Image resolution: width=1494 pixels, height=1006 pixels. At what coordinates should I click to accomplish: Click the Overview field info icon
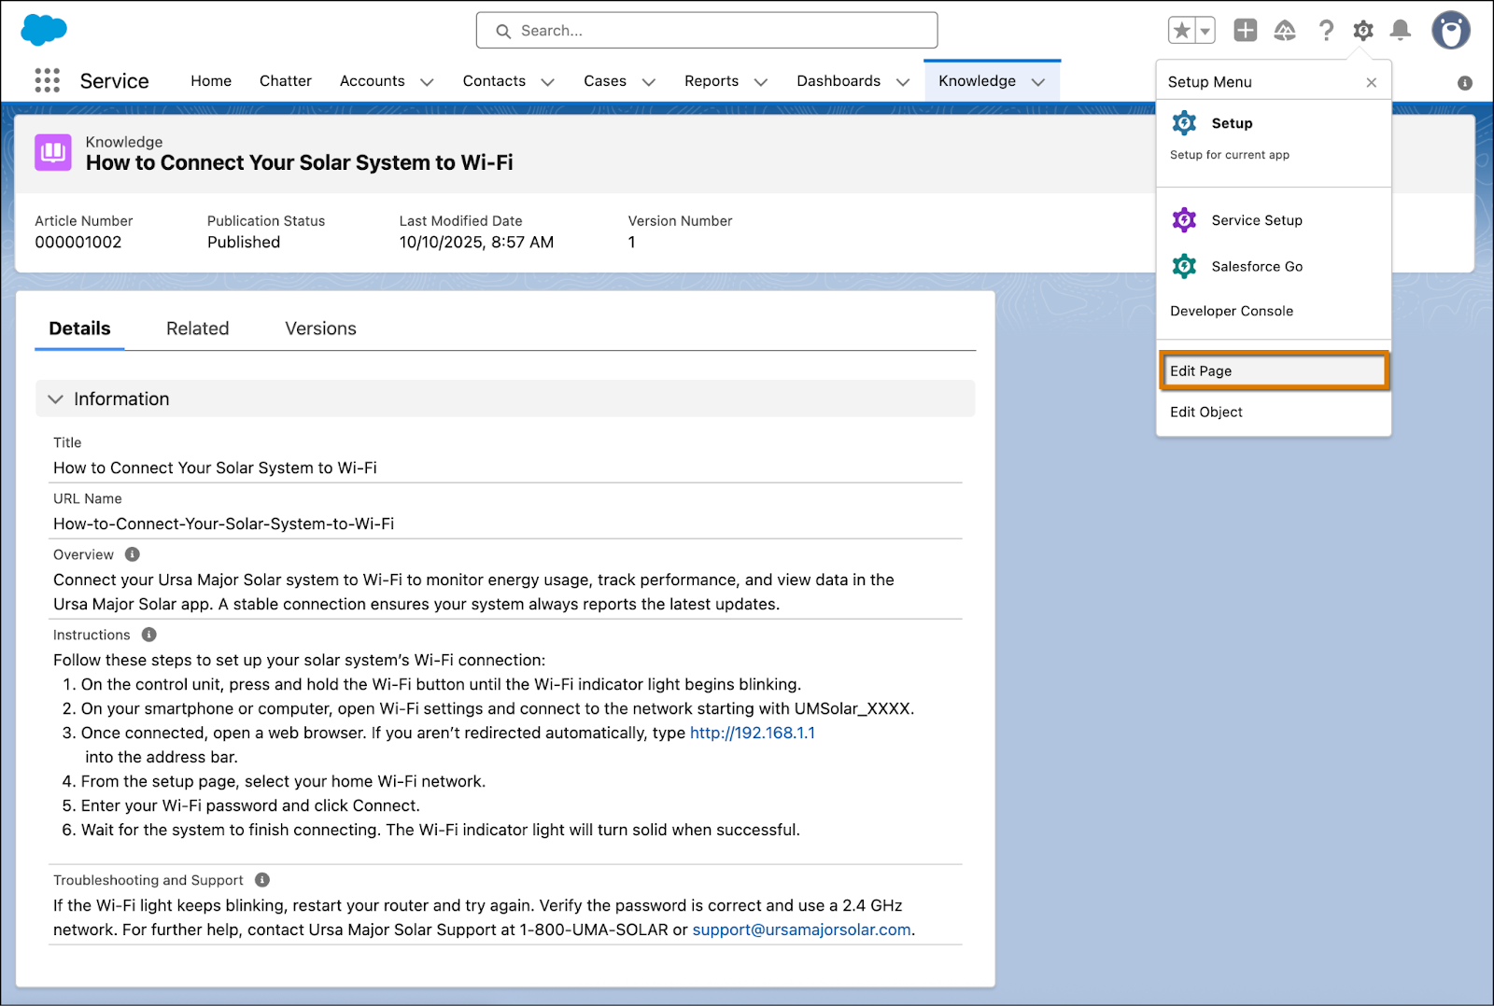click(133, 554)
